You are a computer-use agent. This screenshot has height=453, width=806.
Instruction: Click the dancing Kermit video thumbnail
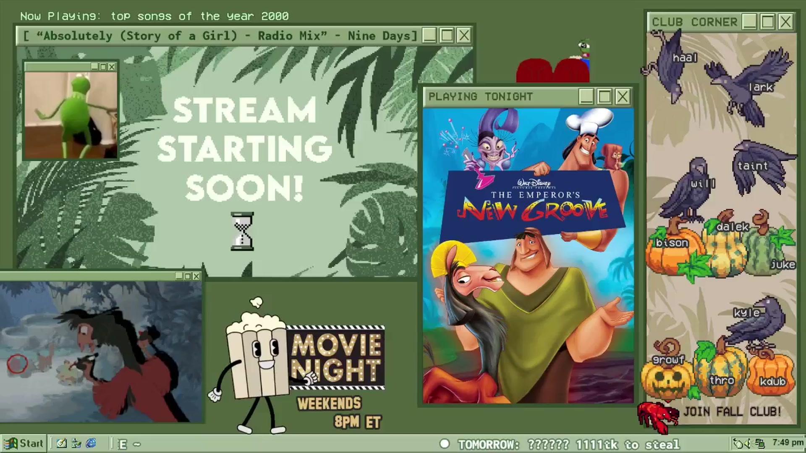[71, 115]
